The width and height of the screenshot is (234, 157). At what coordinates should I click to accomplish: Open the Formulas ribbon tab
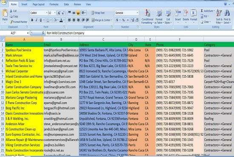(54, 5)
